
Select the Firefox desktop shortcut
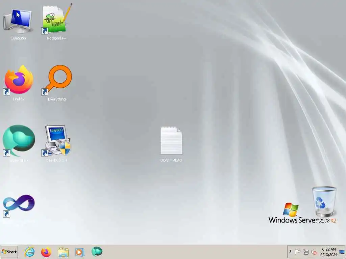(19, 83)
